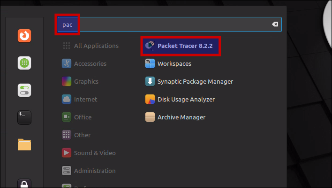This screenshot has width=332, height=188.
Task: Open the settings toggles icon in sidebar
Action: click(x=24, y=90)
